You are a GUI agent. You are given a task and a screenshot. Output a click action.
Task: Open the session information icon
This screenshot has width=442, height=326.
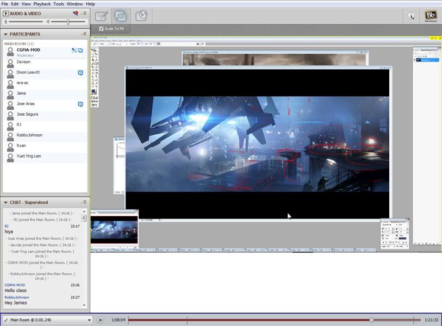(411, 16)
